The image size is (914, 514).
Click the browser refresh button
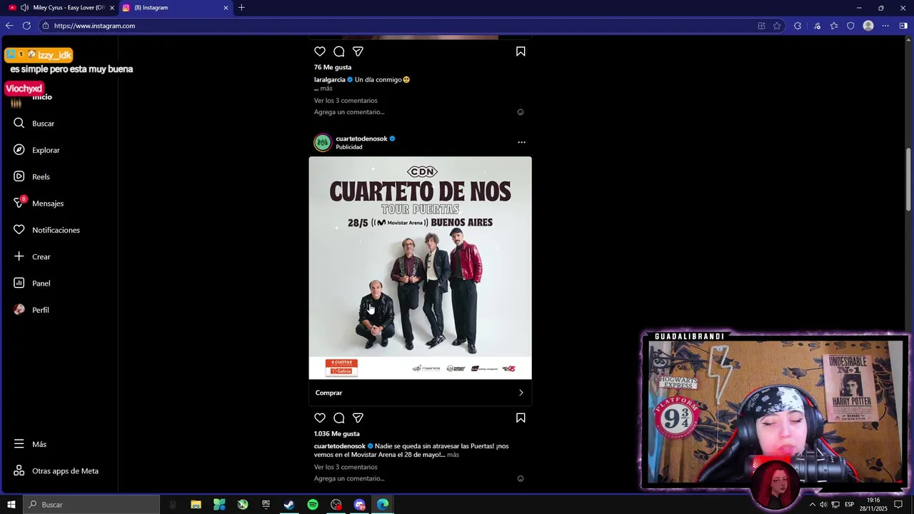(x=26, y=26)
